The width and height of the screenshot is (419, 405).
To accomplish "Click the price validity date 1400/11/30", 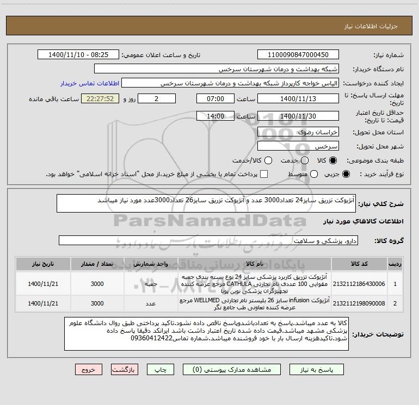I will coord(298,116).
